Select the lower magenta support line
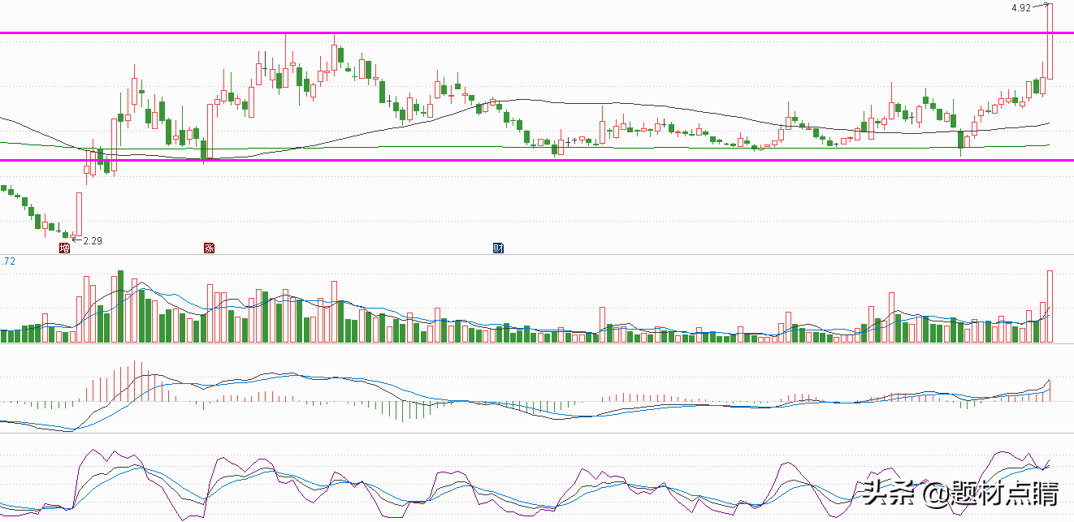Viewport: 1074px width, 522px height. [x=537, y=160]
